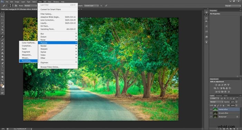Select the Horizontal Type tool

coord(2,66)
